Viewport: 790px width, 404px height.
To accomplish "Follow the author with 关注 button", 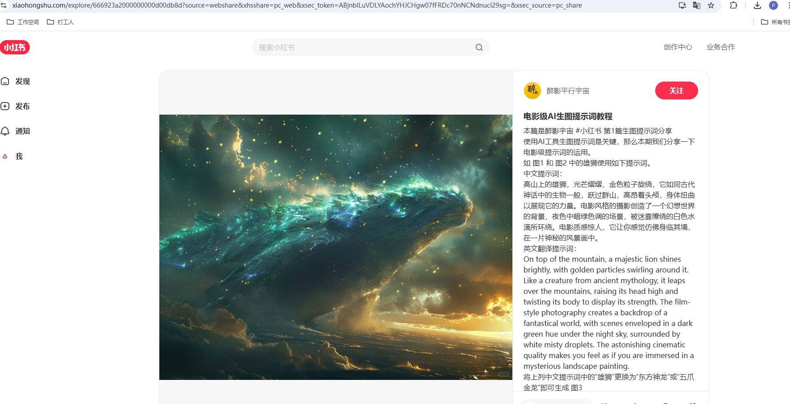I will [x=676, y=91].
